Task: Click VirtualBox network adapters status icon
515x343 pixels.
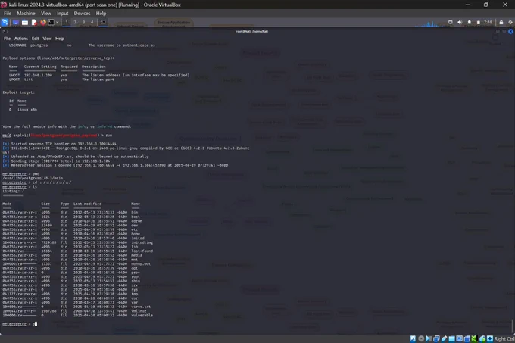Action: pyautogui.click(x=436, y=338)
